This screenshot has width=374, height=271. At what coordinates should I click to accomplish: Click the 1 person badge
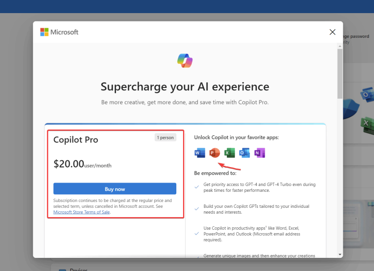(165, 137)
